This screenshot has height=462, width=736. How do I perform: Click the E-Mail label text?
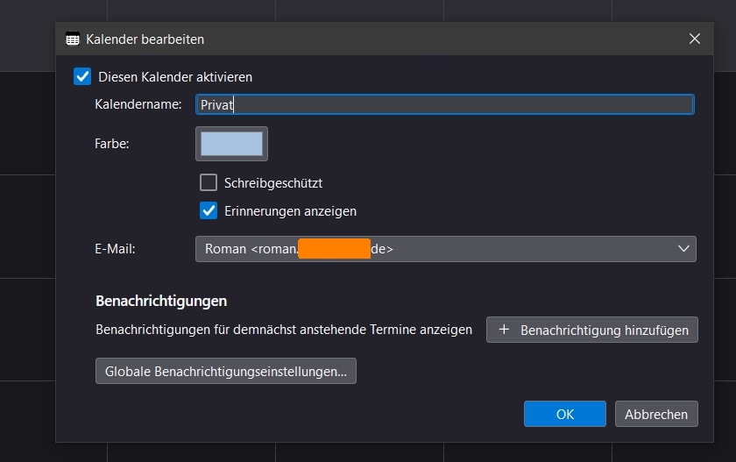point(116,249)
